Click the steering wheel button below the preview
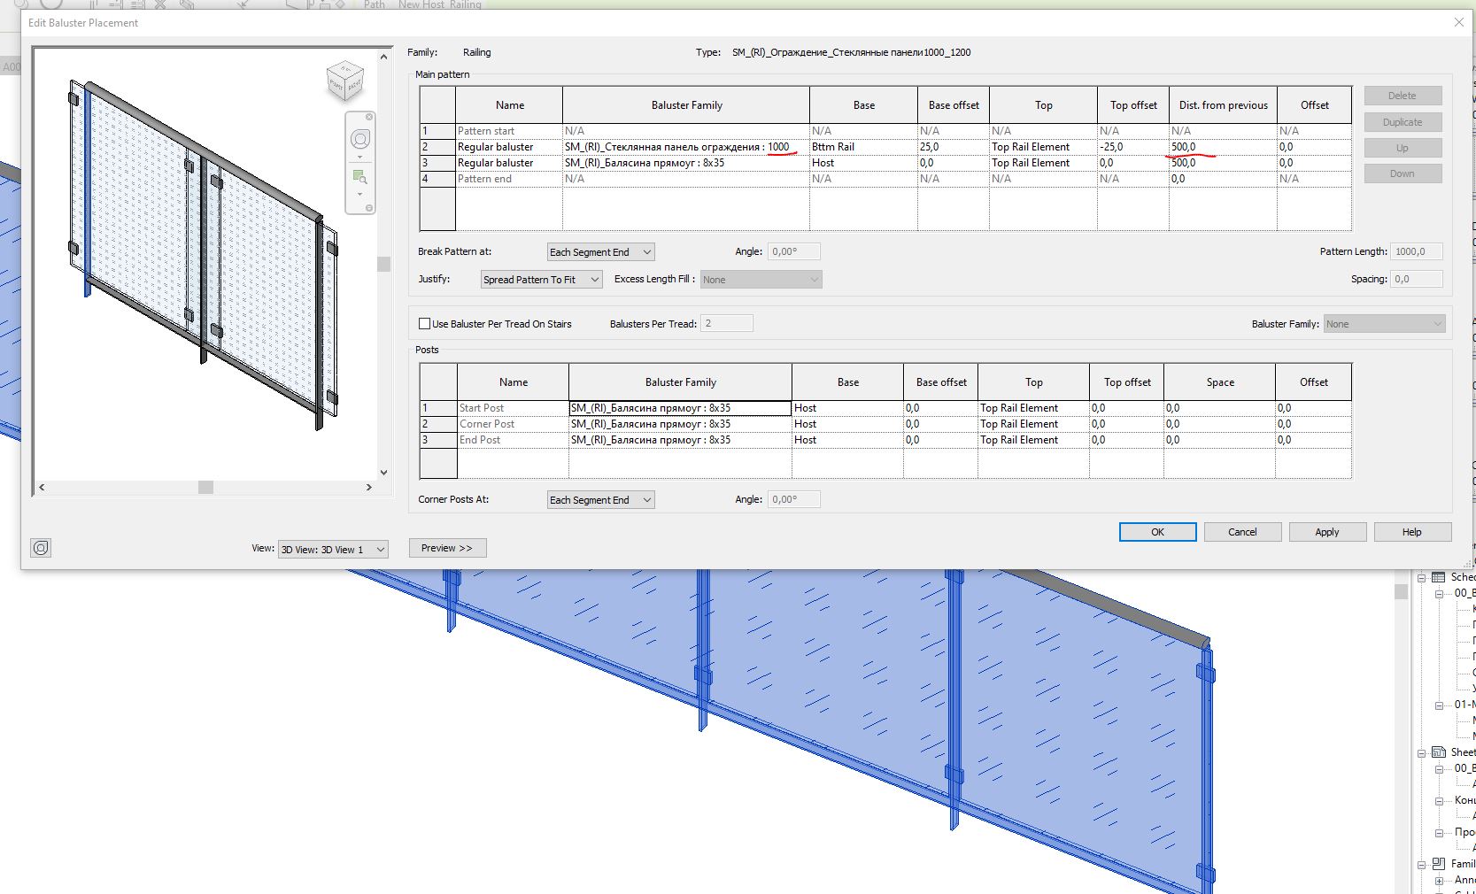This screenshot has width=1476, height=894. click(x=41, y=548)
